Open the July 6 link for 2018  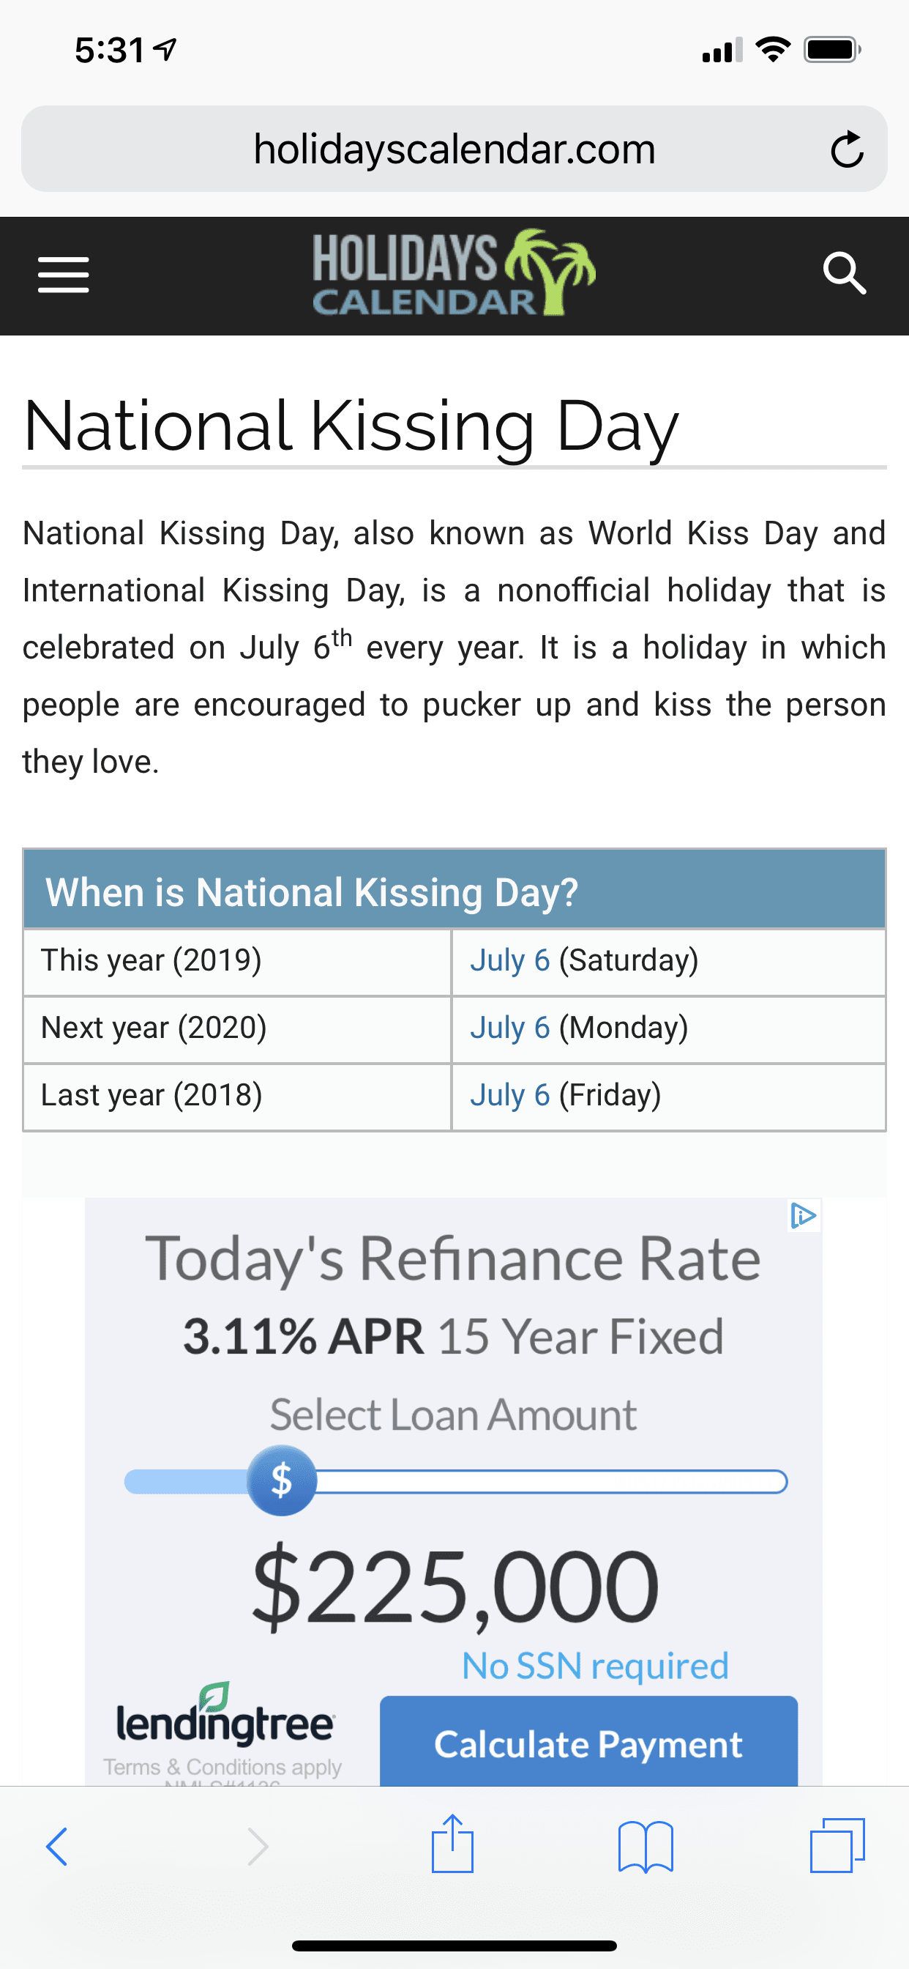point(509,1095)
